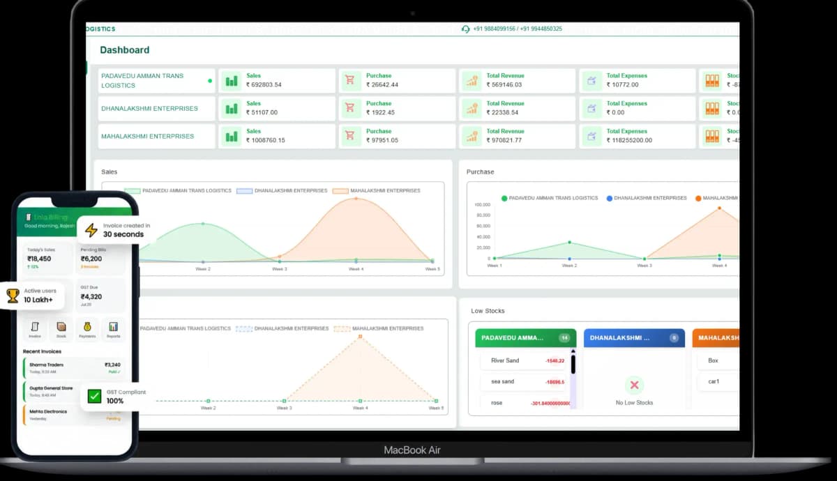Tap the Invoice icon on the phone app
The height and width of the screenshot is (481, 837).
35,326
